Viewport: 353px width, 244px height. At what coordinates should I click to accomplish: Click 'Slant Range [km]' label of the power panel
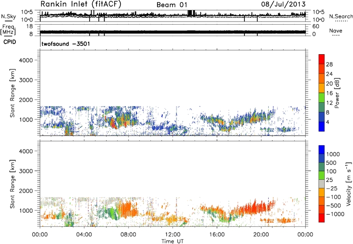[12, 93]
